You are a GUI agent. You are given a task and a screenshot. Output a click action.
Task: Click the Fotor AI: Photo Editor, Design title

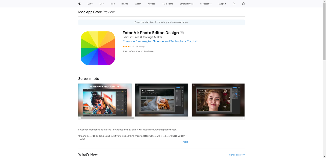(151, 33)
